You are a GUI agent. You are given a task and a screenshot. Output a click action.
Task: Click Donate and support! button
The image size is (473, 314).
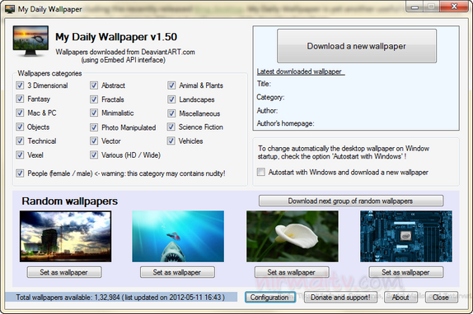(340, 298)
